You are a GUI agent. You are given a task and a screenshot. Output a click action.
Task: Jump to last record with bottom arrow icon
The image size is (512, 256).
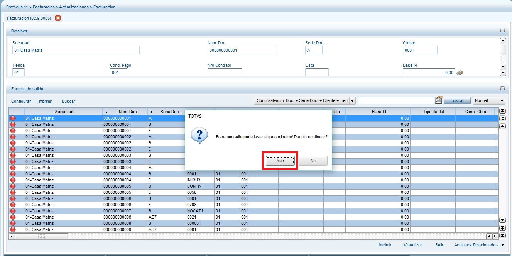pyautogui.click(x=502, y=236)
